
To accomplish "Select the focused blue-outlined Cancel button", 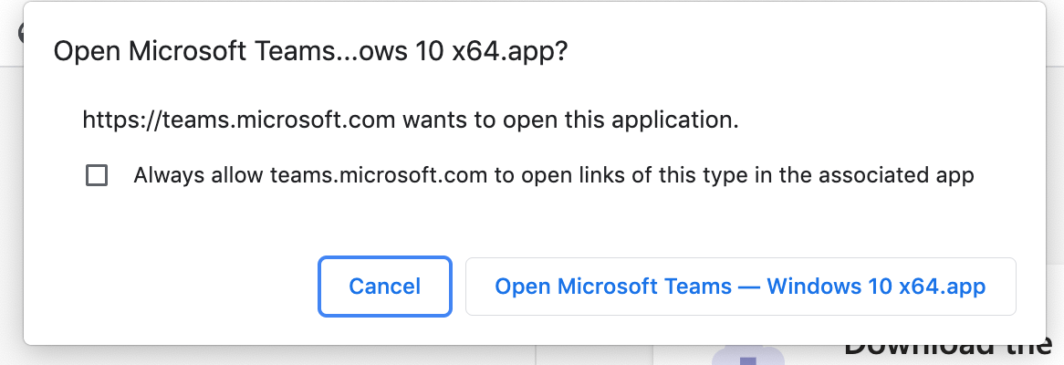I will (385, 286).
